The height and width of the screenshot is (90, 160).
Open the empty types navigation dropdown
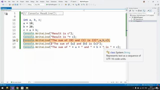(63, 10)
